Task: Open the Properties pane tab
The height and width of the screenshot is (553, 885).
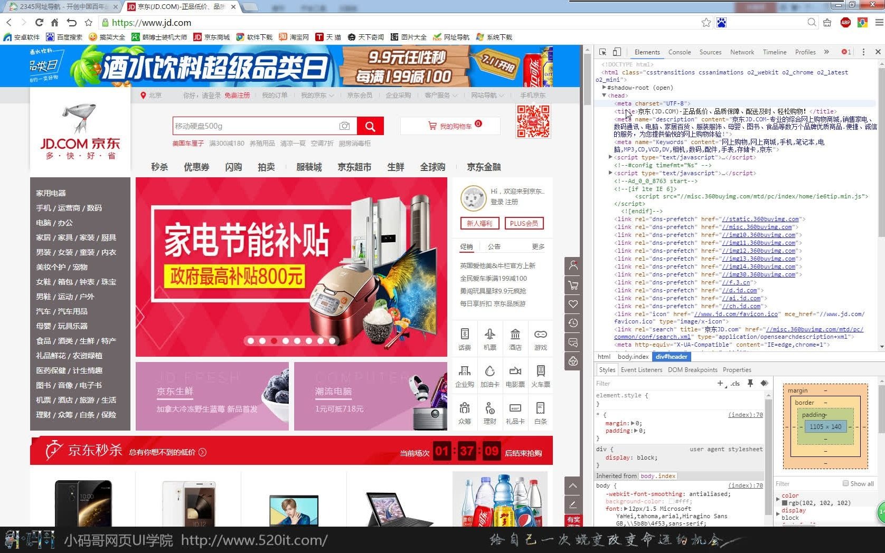Action: pos(737,370)
